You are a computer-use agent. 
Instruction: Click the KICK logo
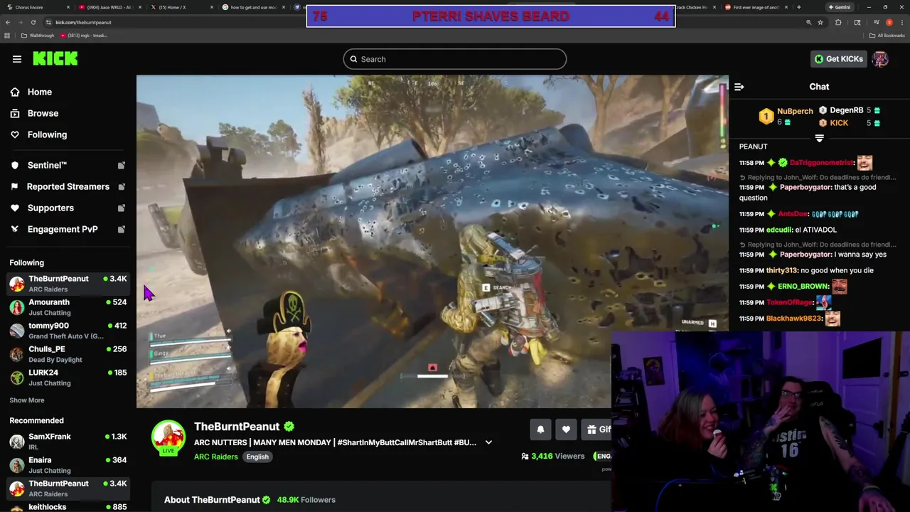(55, 59)
